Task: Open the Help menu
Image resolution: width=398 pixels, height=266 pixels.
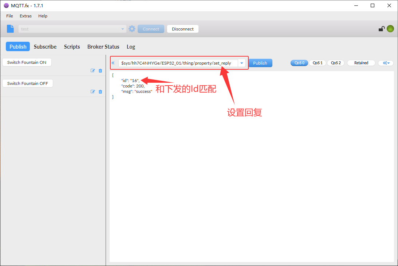Action: 43,16
